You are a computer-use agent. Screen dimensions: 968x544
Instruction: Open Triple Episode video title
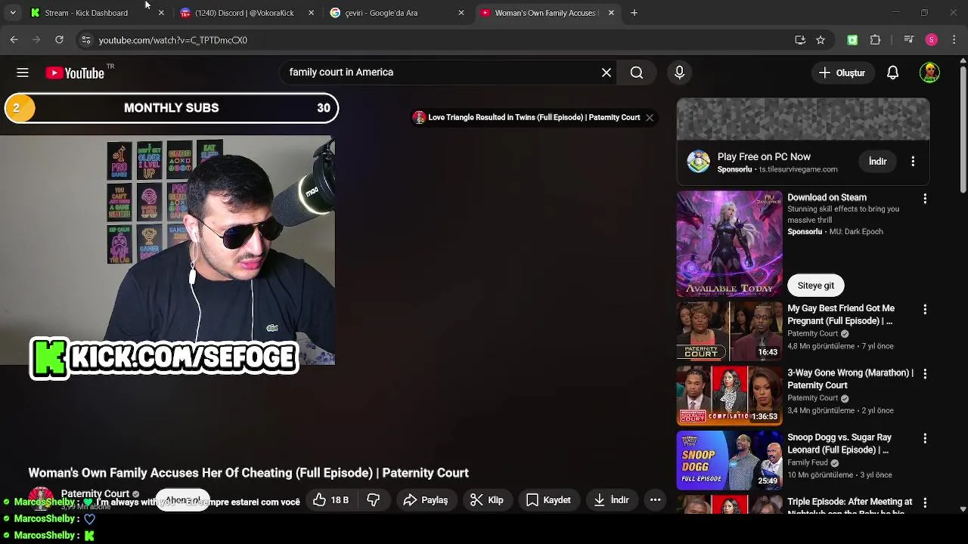point(850,506)
